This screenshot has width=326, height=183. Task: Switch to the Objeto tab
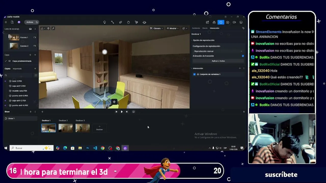pos(7,69)
